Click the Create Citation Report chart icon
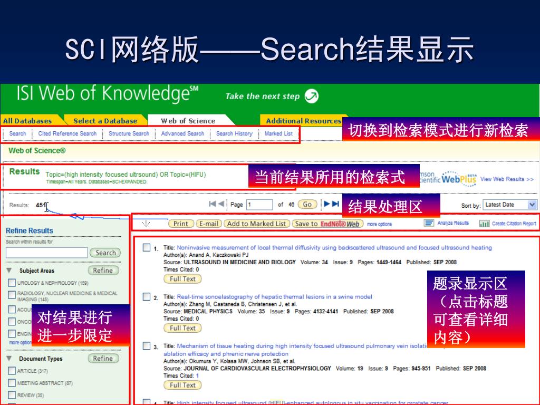Image resolution: width=540 pixels, height=405 pixels. [x=484, y=224]
